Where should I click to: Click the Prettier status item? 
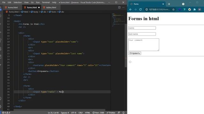111,113
